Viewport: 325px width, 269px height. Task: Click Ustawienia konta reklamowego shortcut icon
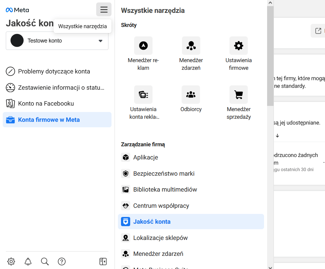pos(143,95)
